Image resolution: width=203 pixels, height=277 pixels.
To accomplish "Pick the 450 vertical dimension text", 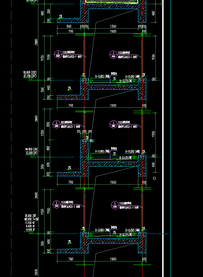I will click(x=48, y=148).
